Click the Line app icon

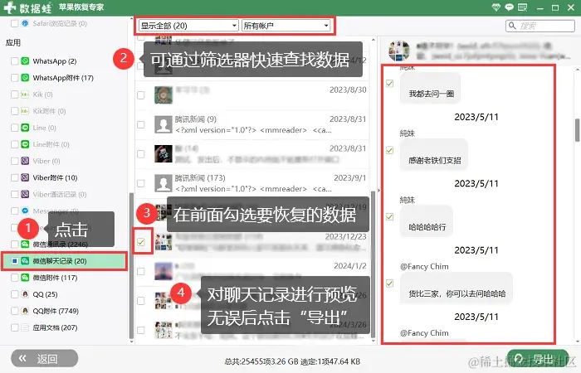click(x=25, y=128)
